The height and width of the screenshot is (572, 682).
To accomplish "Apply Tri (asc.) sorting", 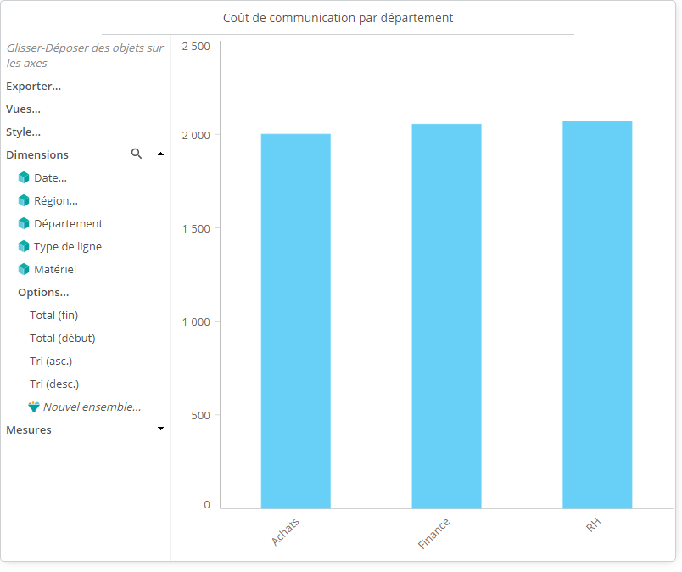I will (51, 361).
